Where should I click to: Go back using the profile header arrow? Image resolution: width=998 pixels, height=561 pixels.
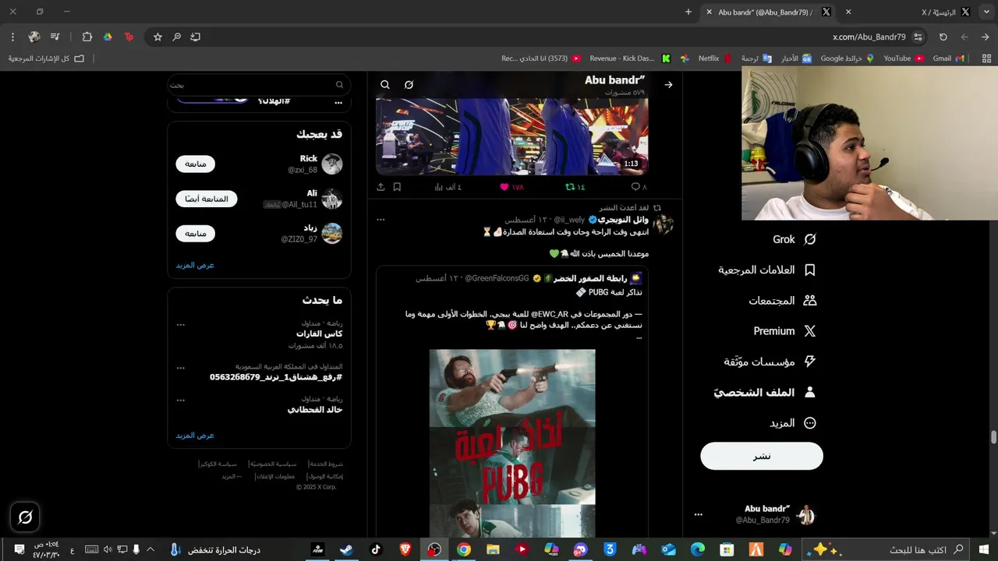[x=668, y=85]
